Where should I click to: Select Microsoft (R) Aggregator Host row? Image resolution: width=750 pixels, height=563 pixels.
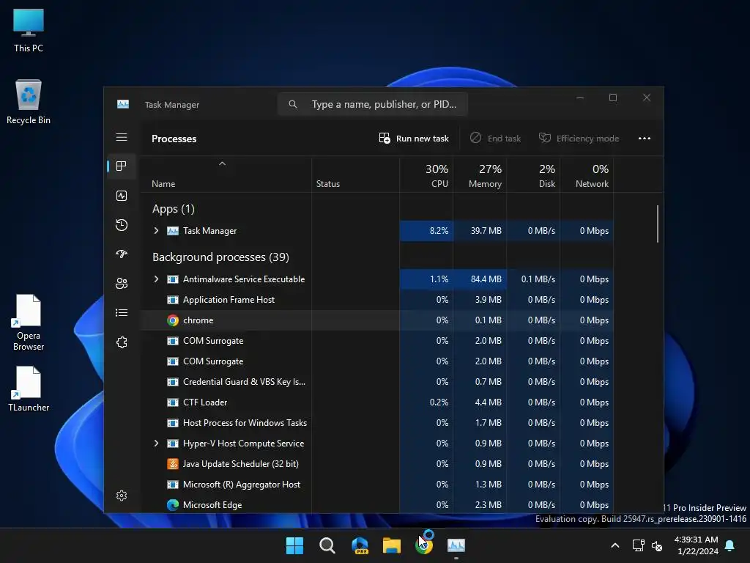377,485
